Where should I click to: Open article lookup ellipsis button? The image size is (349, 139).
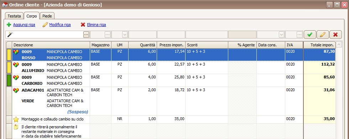(x=86, y=35)
